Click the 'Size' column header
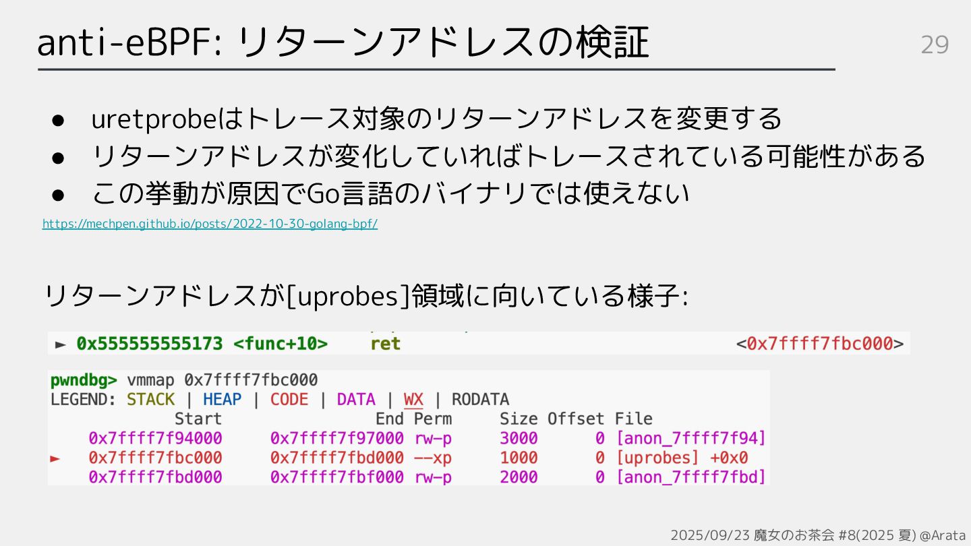 [x=518, y=419]
